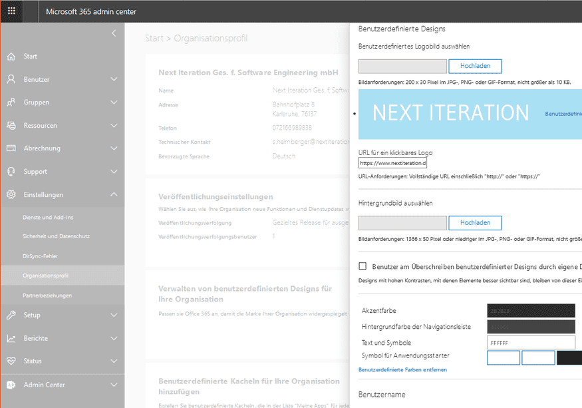Click Verwalten von benutzerdefinierten Designs heading
The height and width of the screenshot is (408, 582).
coord(245,294)
